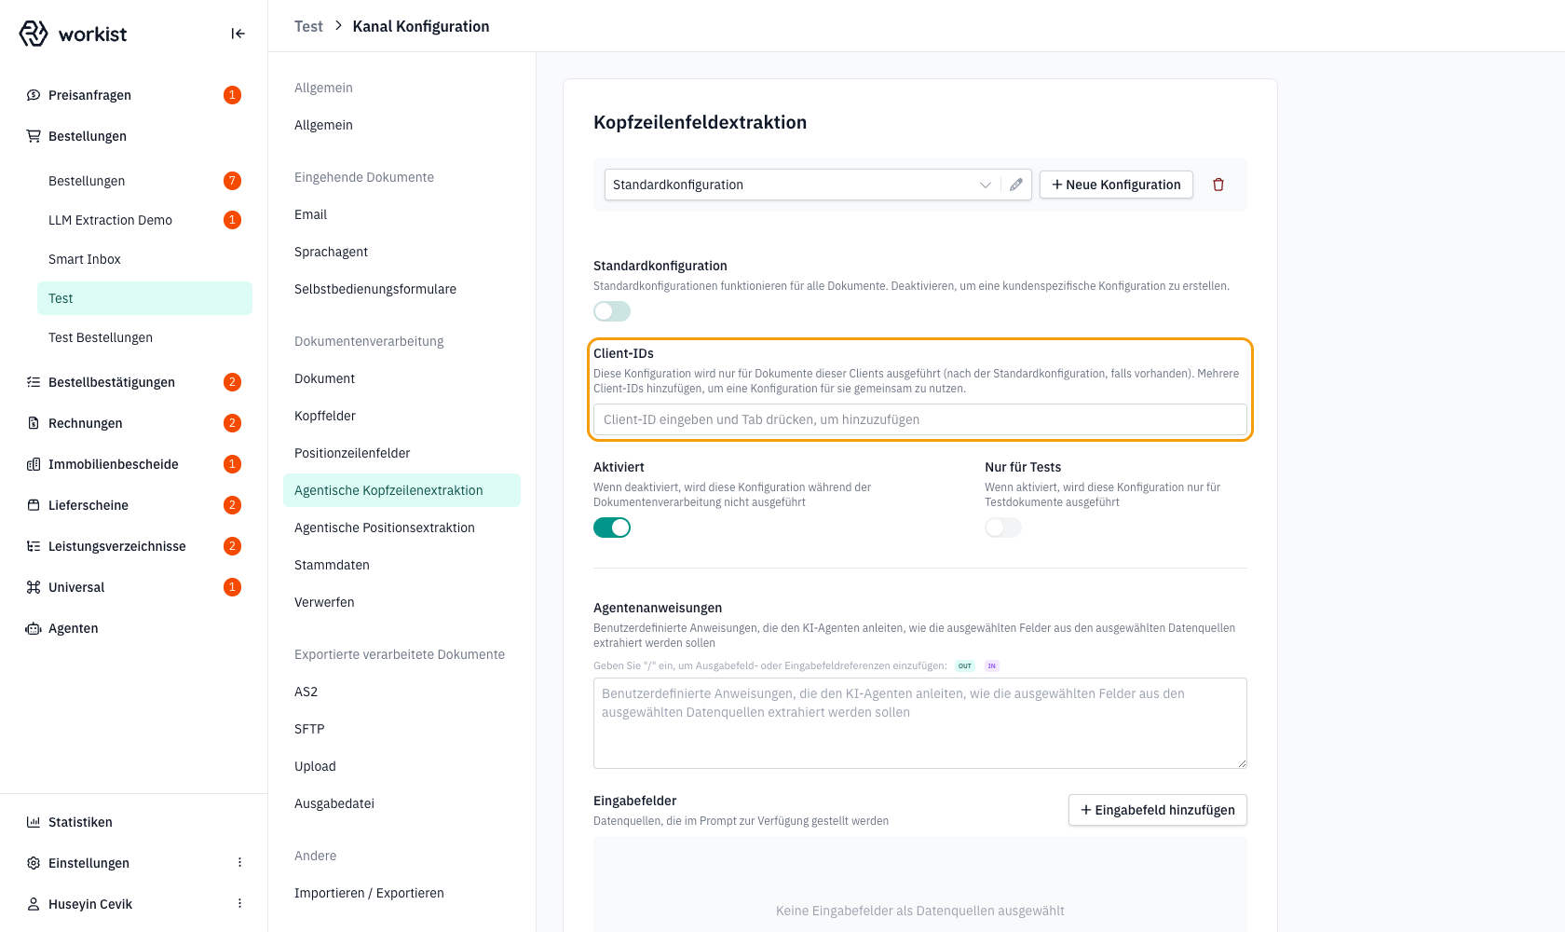Screen dimensions: 1565x932
Task: Open SFTP export settings
Action: coord(401,729)
